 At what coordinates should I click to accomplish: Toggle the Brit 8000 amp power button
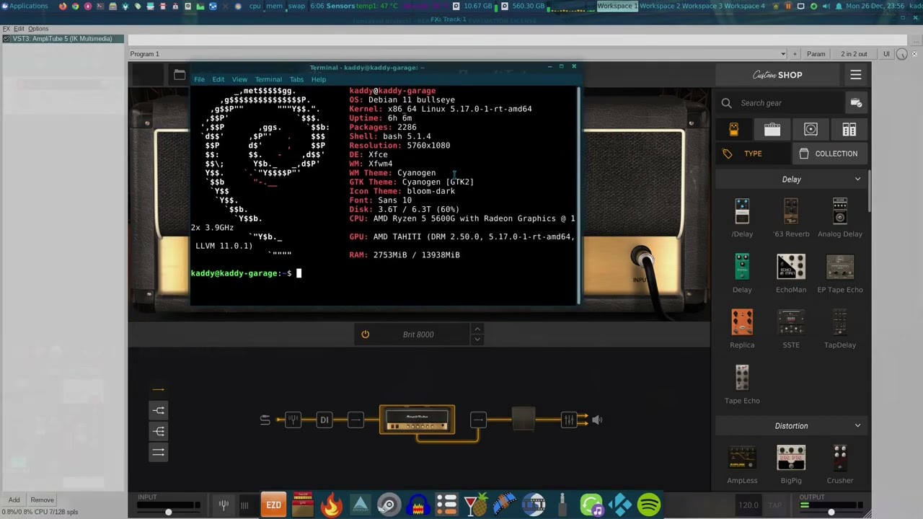(365, 334)
